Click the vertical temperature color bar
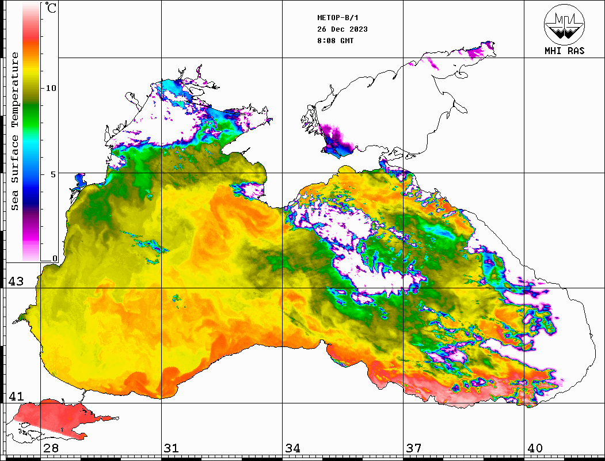The height and width of the screenshot is (461, 605). pos(31,132)
